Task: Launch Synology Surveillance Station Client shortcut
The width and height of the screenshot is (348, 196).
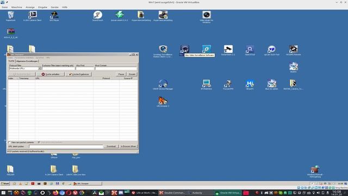Action: pos(163,51)
